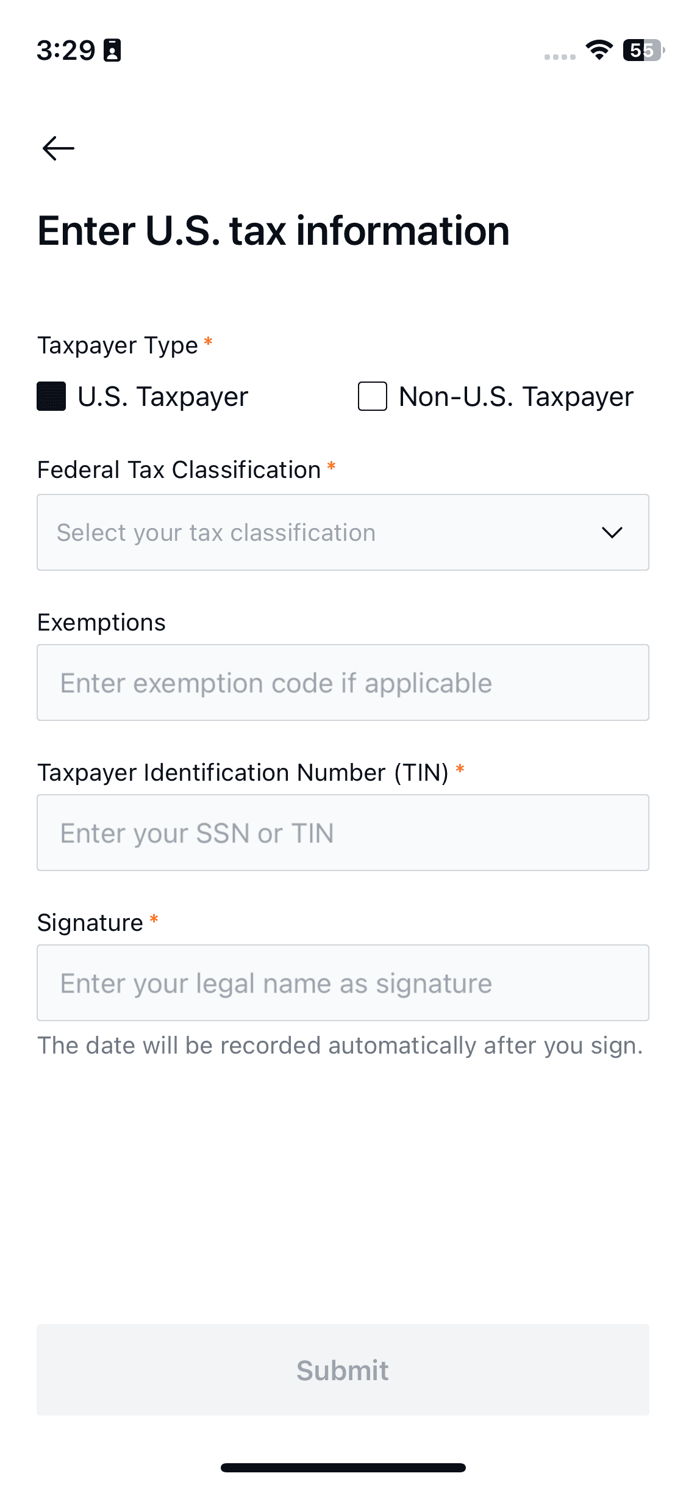
Task: Tap the clock time 3:29
Action: coord(66,50)
